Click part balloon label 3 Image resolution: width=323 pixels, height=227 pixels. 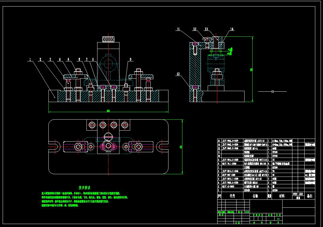[x=50, y=59]
